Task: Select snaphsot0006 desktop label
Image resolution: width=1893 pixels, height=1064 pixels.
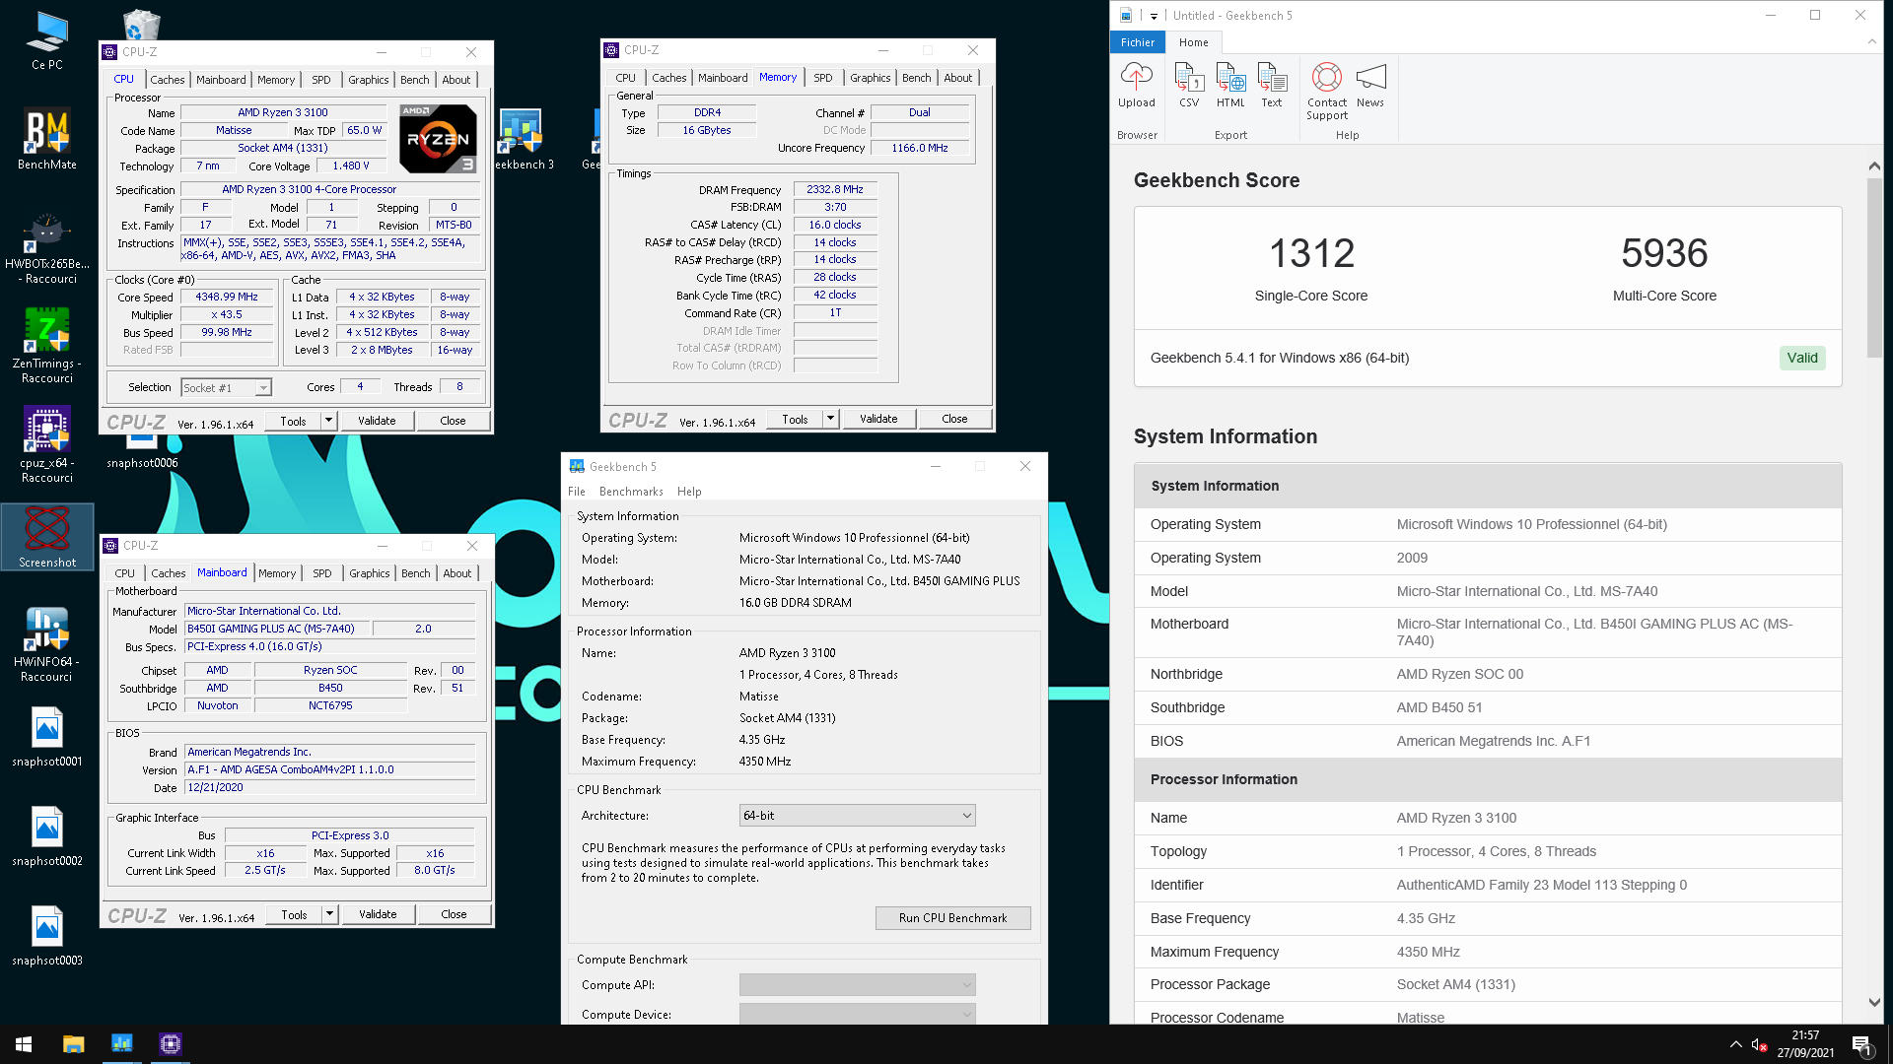Action: 142,463
